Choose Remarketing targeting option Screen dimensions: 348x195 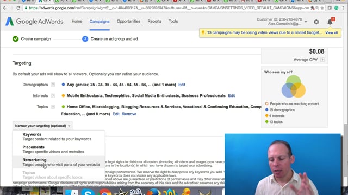point(59,162)
